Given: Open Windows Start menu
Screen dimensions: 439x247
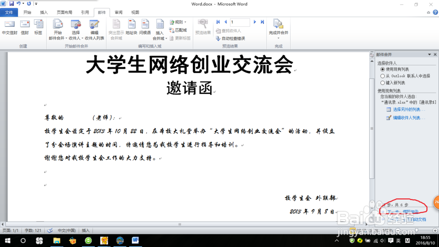Looking at the screenshot, I should click(7, 240).
